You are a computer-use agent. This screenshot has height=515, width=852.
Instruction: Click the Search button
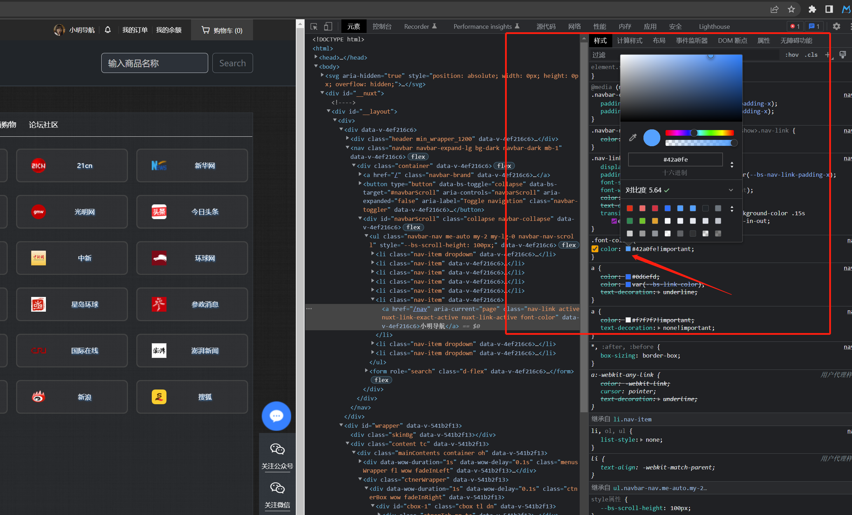coord(232,63)
